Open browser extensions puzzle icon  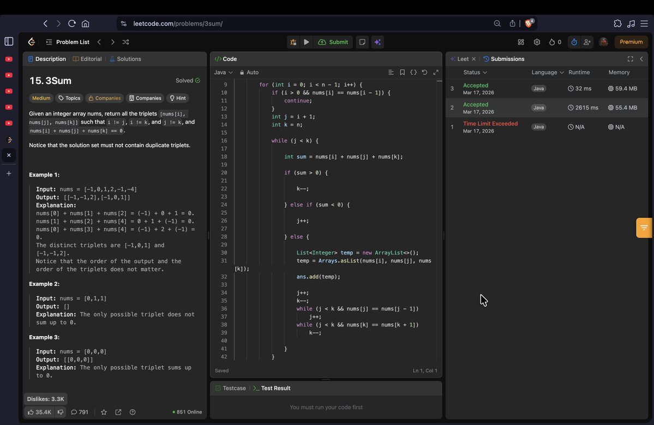pos(617,24)
